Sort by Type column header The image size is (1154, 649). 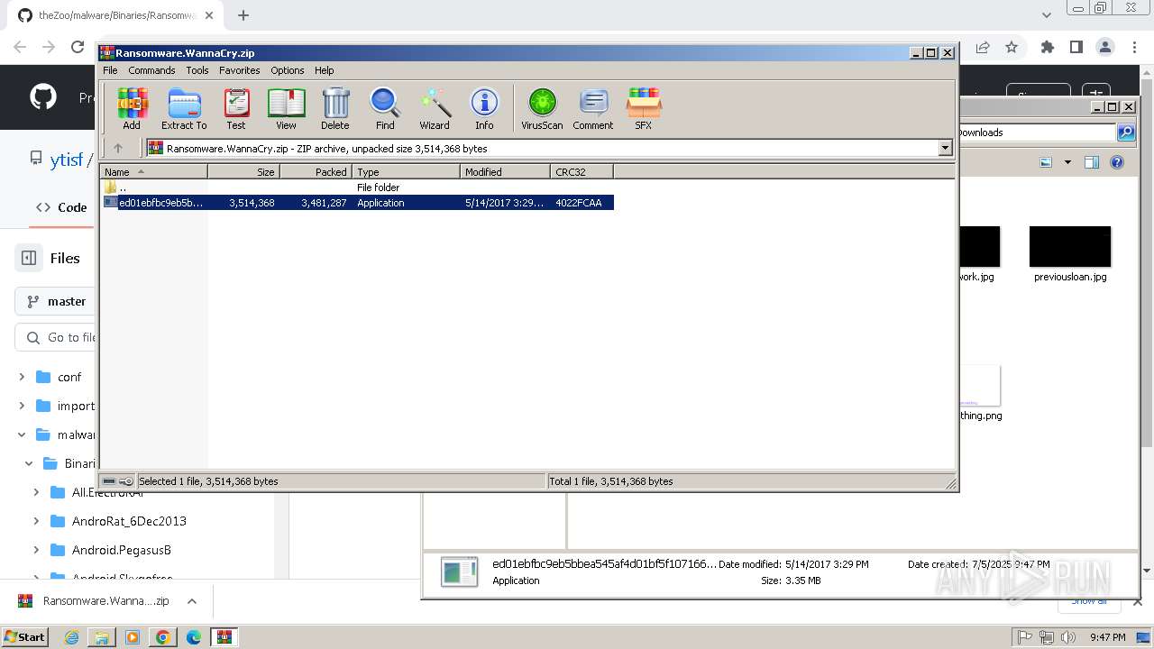[x=406, y=171]
